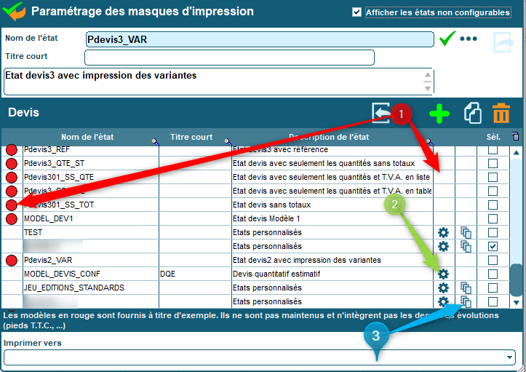
Task: Check the Sél. box for Pdevis301_SS_QTE
Action: tap(493, 178)
